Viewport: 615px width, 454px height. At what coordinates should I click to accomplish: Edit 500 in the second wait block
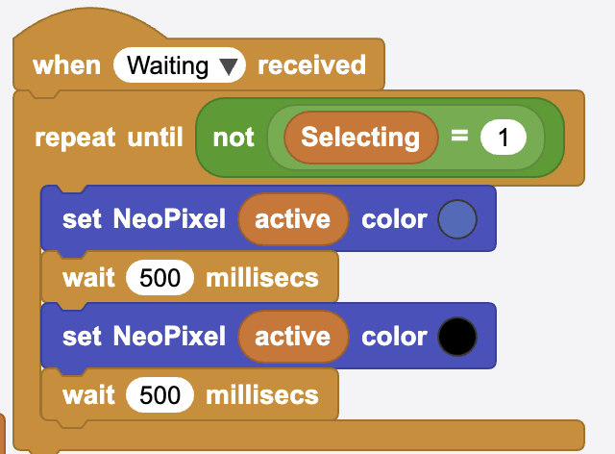click(x=160, y=394)
